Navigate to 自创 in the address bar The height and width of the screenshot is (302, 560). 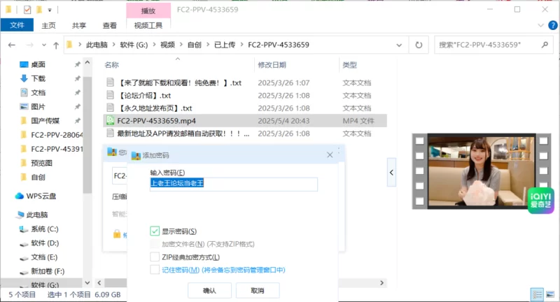point(195,45)
